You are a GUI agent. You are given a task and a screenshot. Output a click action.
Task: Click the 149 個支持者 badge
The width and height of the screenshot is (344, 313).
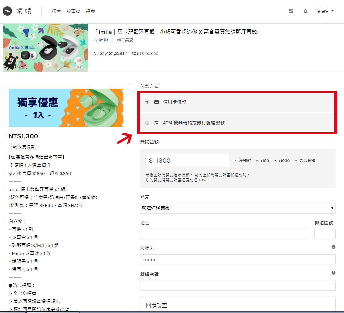23,147
